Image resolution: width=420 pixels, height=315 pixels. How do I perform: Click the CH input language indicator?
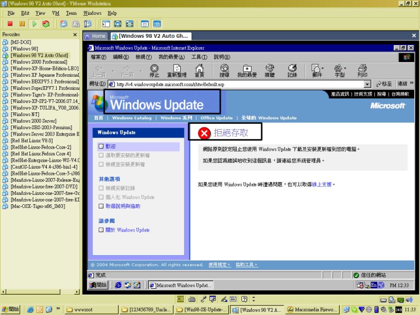180,299
